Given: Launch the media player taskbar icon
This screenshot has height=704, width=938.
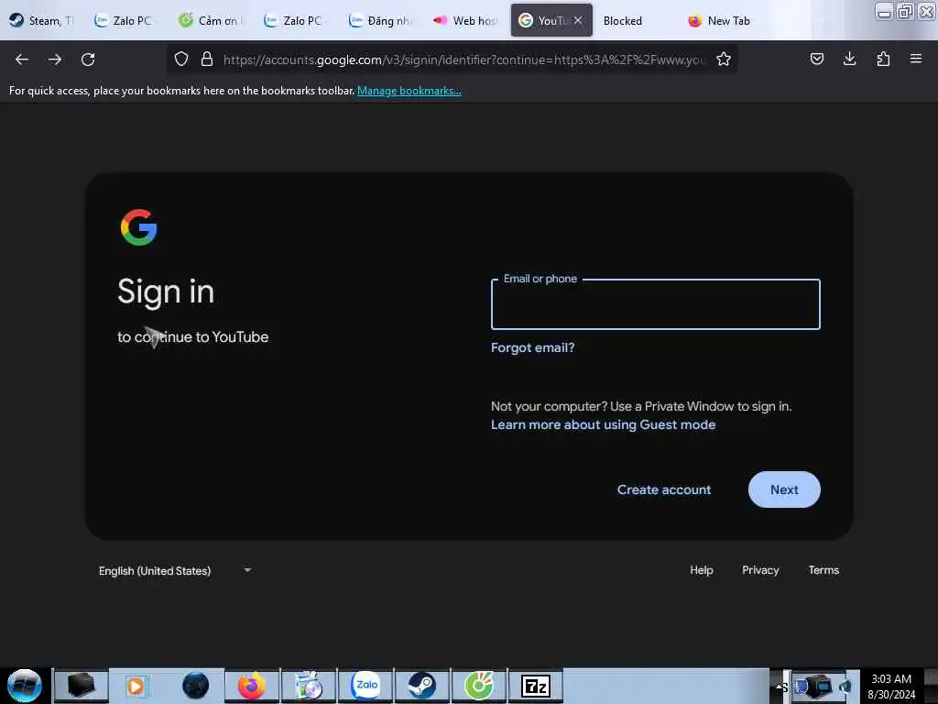Looking at the screenshot, I should (x=136, y=686).
